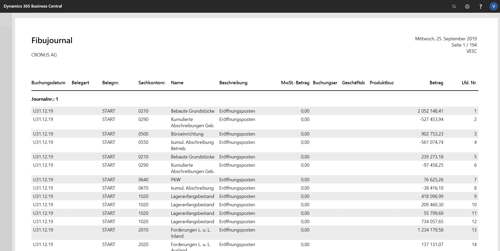Click the Büroeinrichtung account name
The height and width of the screenshot is (251, 500).
click(x=187, y=134)
